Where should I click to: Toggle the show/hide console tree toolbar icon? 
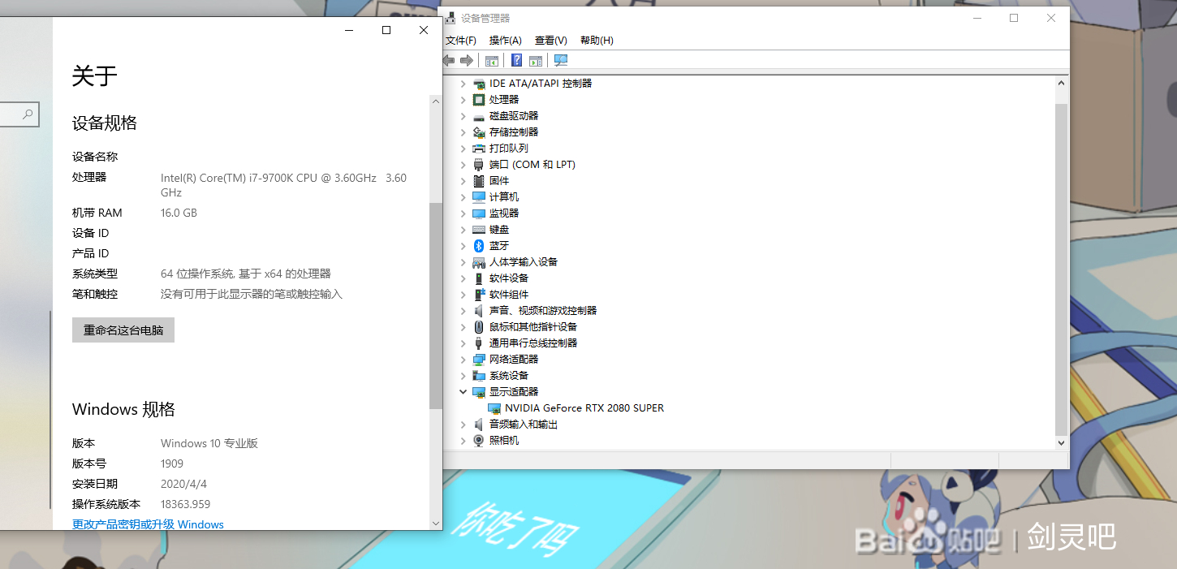[x=492, y=61]
